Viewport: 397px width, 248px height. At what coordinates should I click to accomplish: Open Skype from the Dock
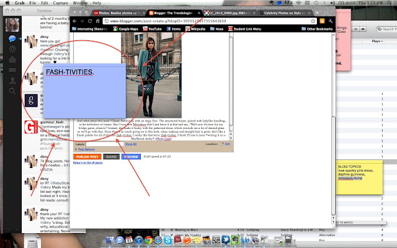click(x=167, y=240)
